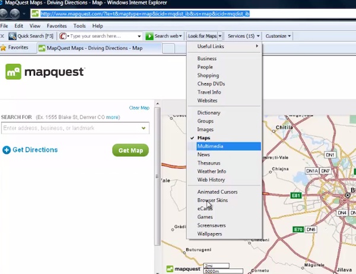Click the Favorites bar button
This screenshot has width=356, height=274.
tap(14, 47)
